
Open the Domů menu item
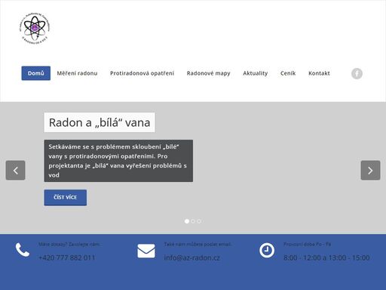(x=36, y=73)
